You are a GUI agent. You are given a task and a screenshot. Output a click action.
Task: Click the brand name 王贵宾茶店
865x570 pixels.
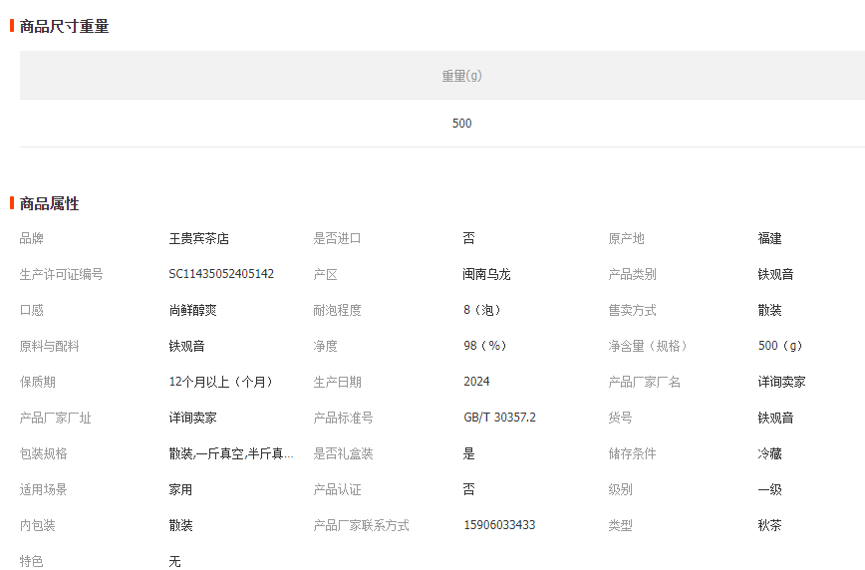tap(199, 239)
